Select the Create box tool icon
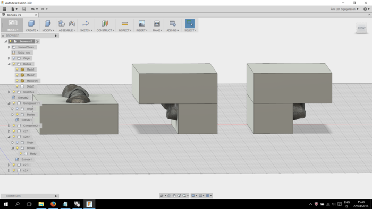The image size is (372, 209). [31, 23]
